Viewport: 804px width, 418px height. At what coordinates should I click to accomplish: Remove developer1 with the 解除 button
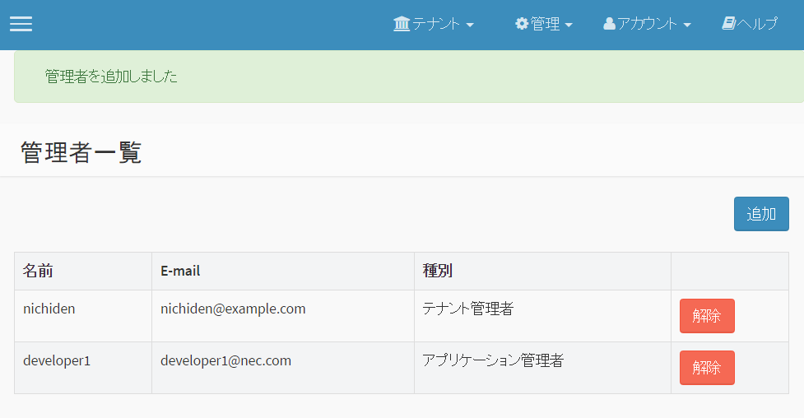[707, 368]
